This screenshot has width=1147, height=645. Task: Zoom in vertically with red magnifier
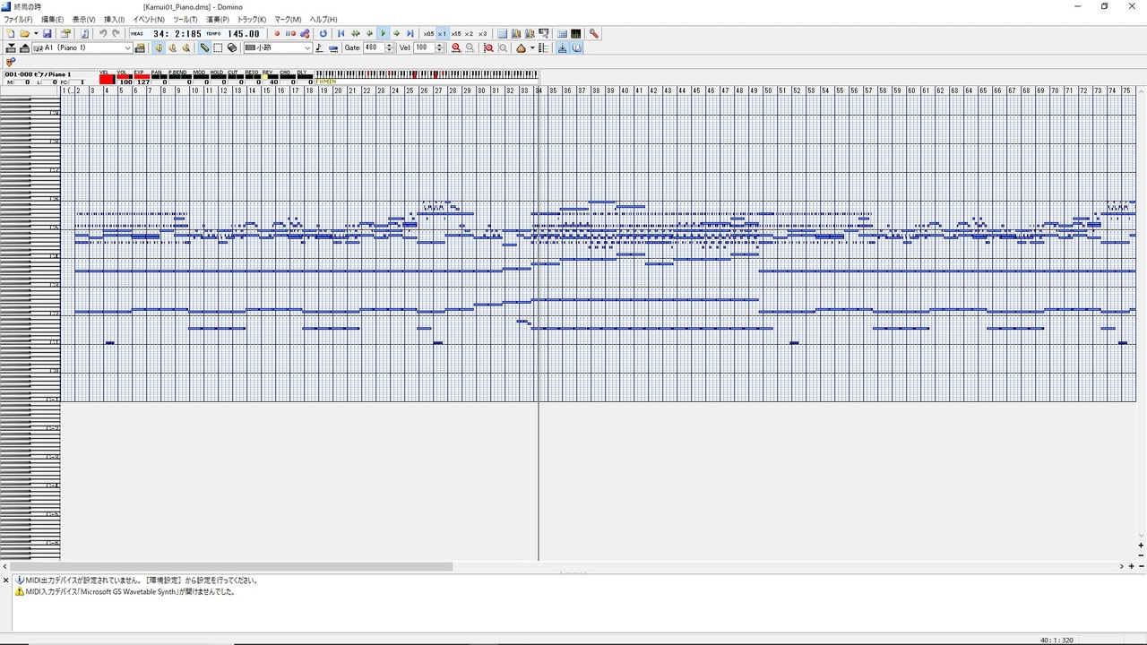click(x=488, y=47)
